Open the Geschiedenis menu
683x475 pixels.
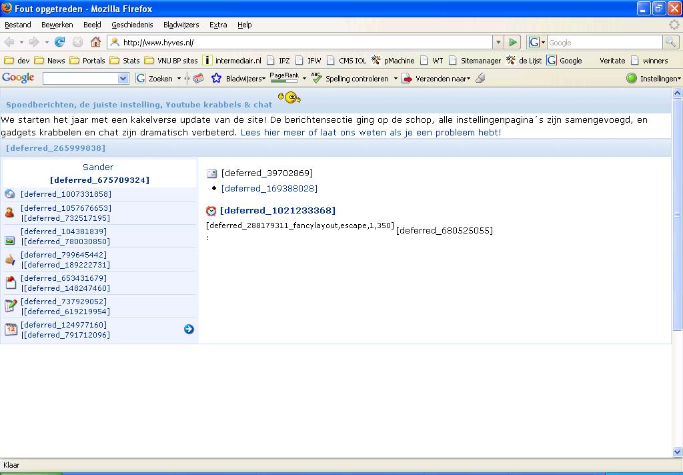pos(132,25)
